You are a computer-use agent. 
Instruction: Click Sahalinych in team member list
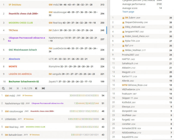(x=128, y=63)
